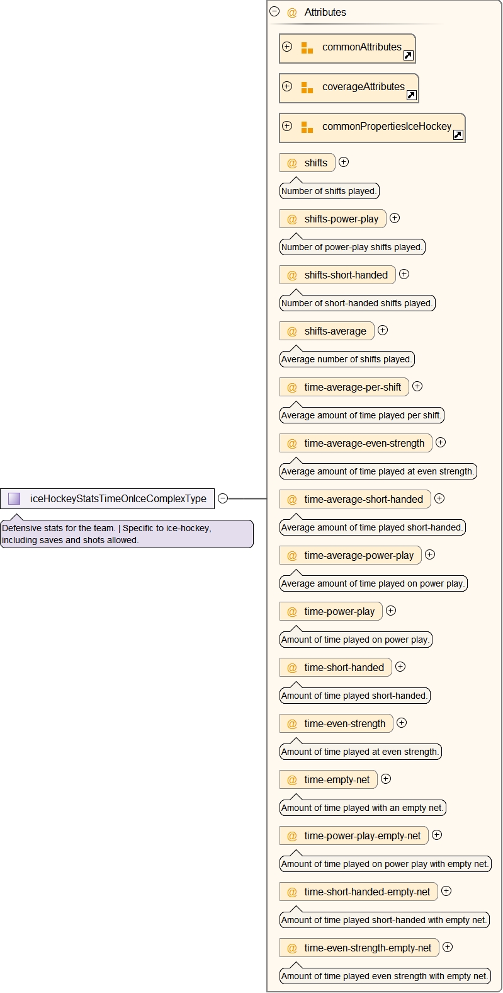The image size is (503, 993).
Task: Follow the coverageAttributes reference arrow icon
Action: 411,95
